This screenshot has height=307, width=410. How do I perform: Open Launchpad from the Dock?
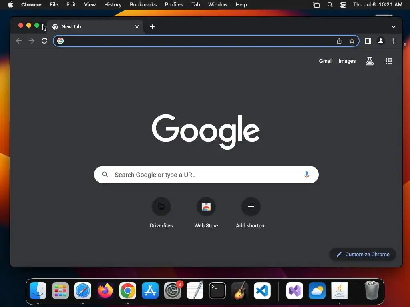pos(60,290)
